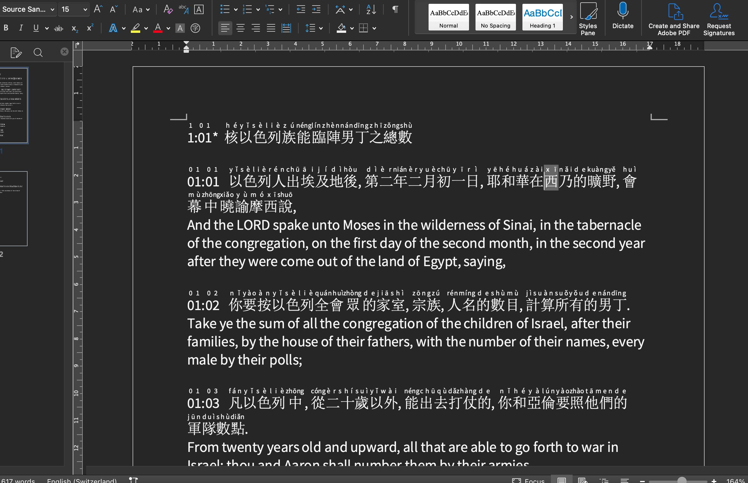Sort the selected text
This screenshot has height=483, width=748.
tap(371, 9)
